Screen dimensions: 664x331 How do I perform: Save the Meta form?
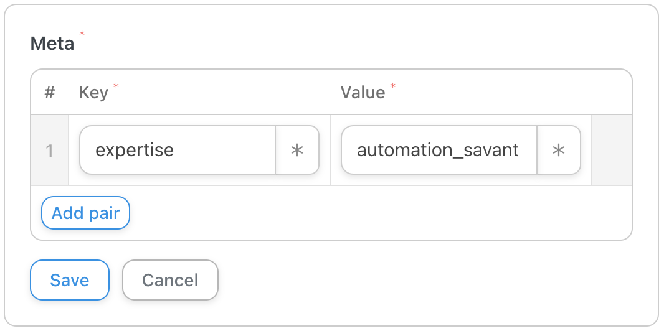coord(69,280)
